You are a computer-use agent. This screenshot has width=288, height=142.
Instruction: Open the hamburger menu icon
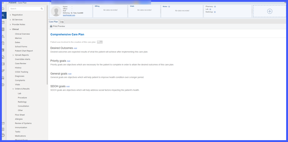(3, 3)
